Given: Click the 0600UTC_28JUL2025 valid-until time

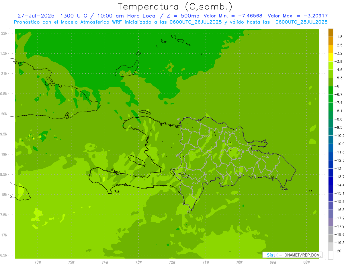Looking at the screenshot, I should [302, 22].
